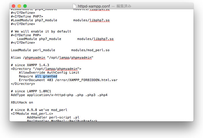Image resolution: width=203 pixels, height=138 pixels.
Task: Click the '# We will enable it by default' comment
Action: [41, 31]
